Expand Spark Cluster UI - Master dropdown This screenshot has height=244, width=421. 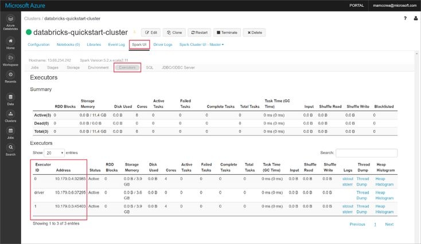click(x=201, y=45)
